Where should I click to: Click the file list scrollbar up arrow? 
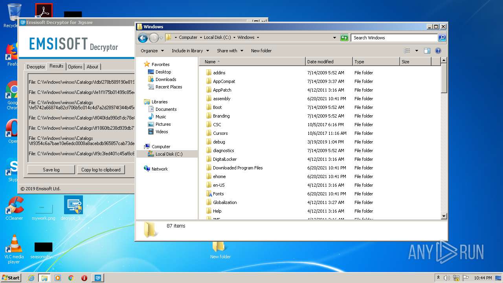[444, 61]
